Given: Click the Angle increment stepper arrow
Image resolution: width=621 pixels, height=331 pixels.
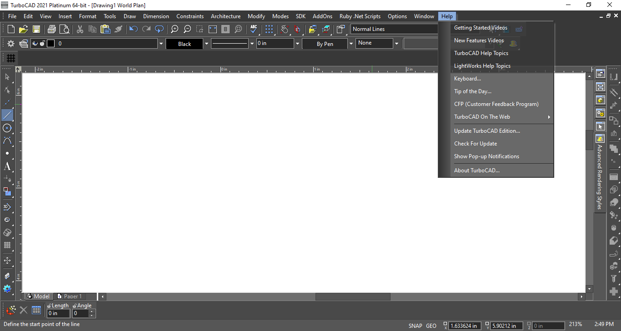Looking at the screenshot, I should (x=92, y=311).
